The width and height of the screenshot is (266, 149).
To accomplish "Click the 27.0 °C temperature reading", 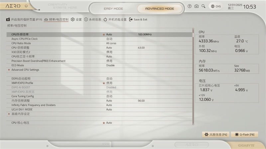I will (x=242, y=41).
